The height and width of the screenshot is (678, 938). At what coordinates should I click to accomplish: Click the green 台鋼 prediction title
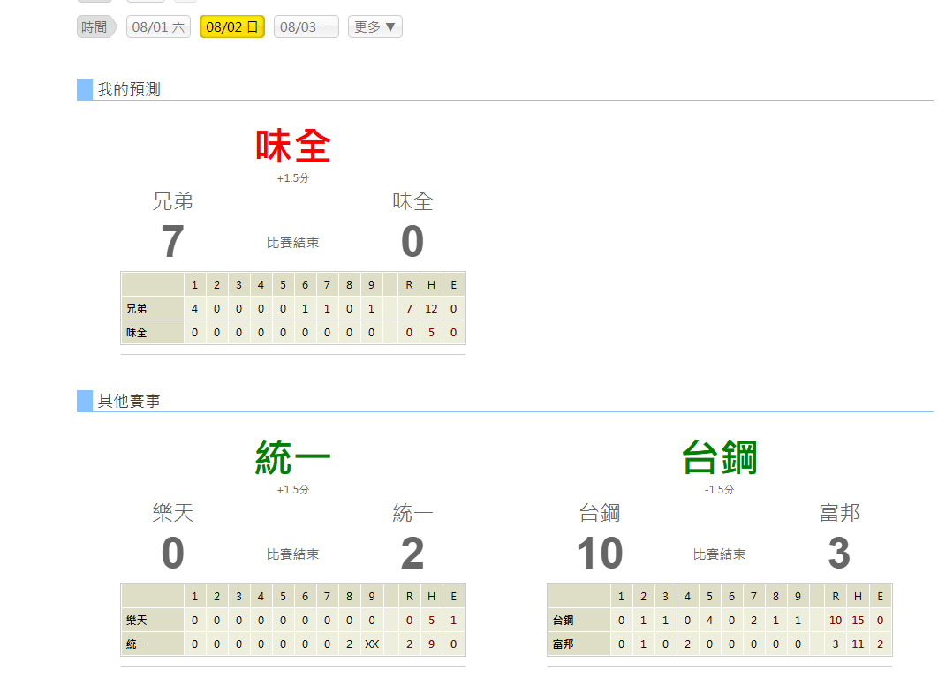tap(720, 457)
